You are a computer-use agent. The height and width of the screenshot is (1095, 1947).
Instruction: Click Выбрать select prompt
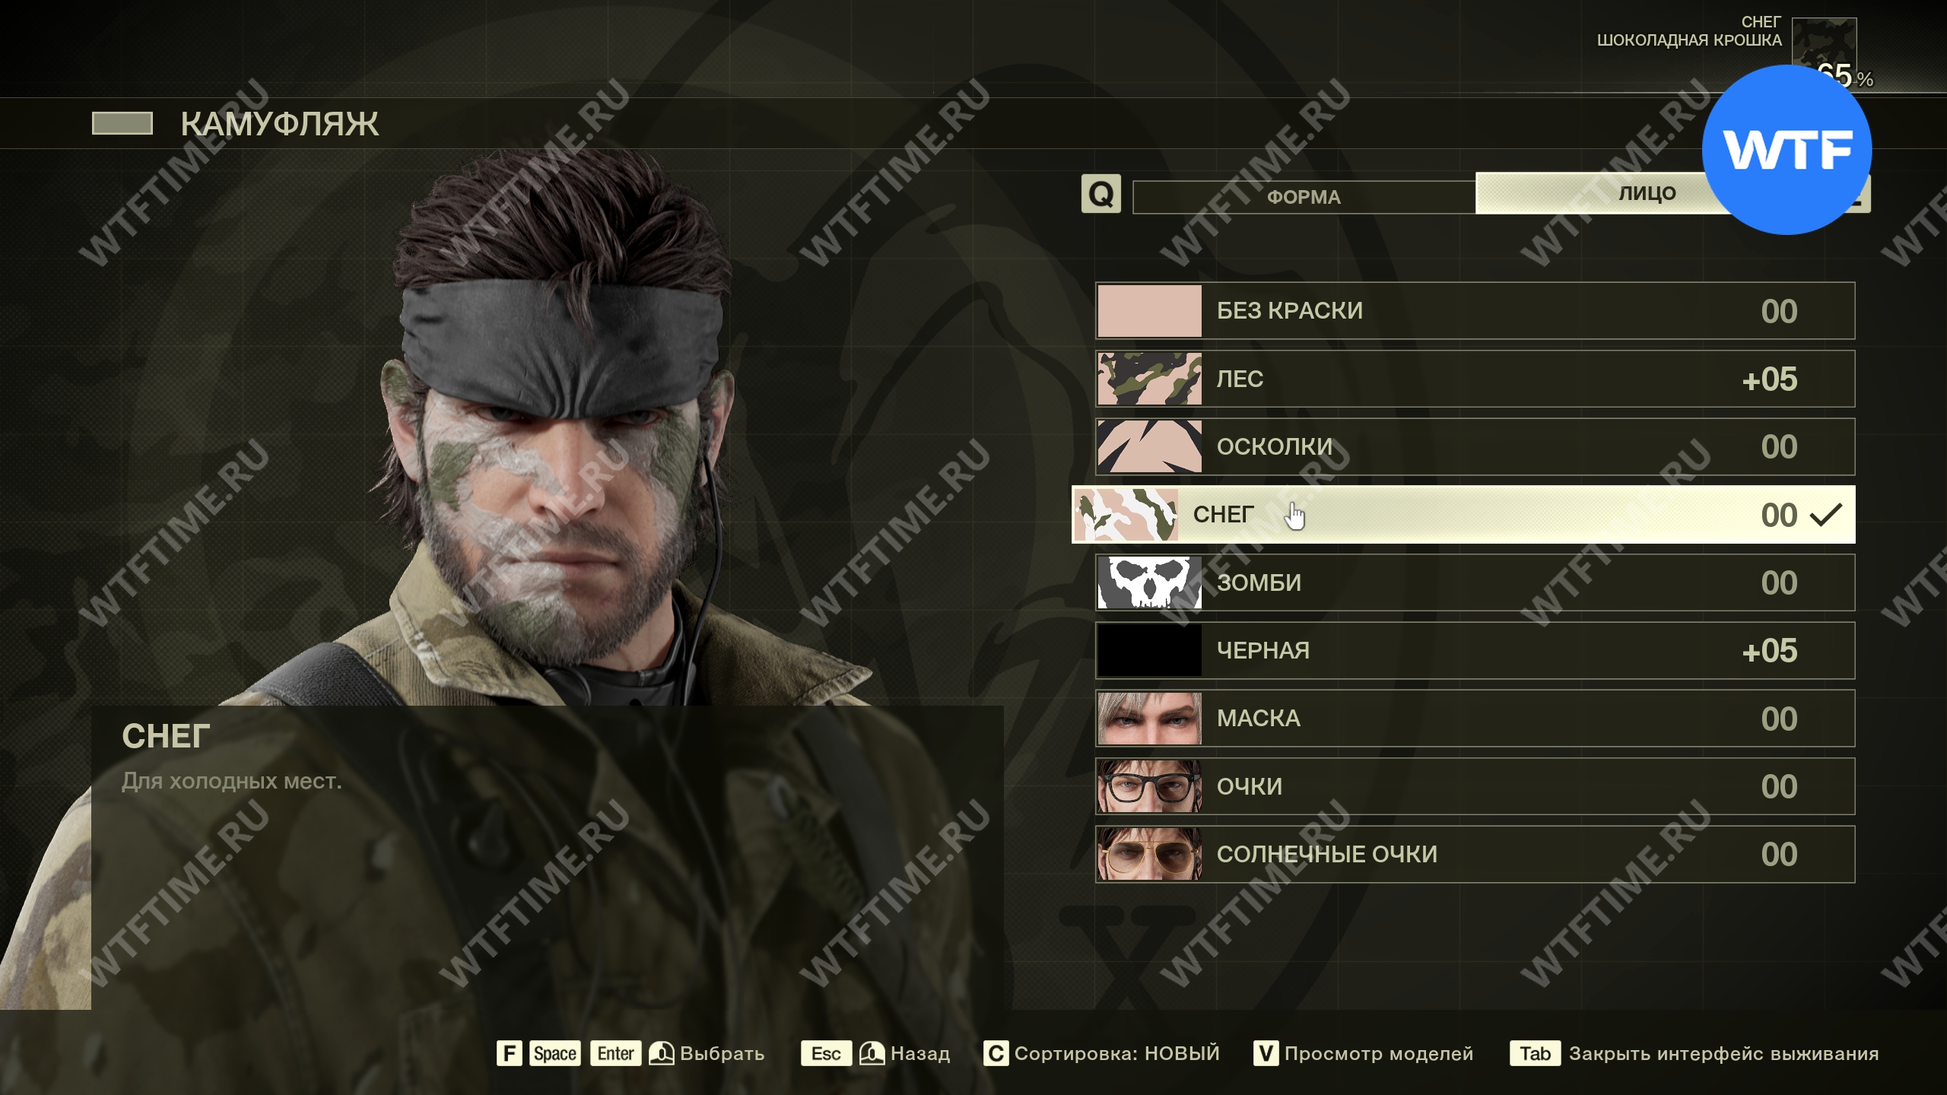point(722,1053)
